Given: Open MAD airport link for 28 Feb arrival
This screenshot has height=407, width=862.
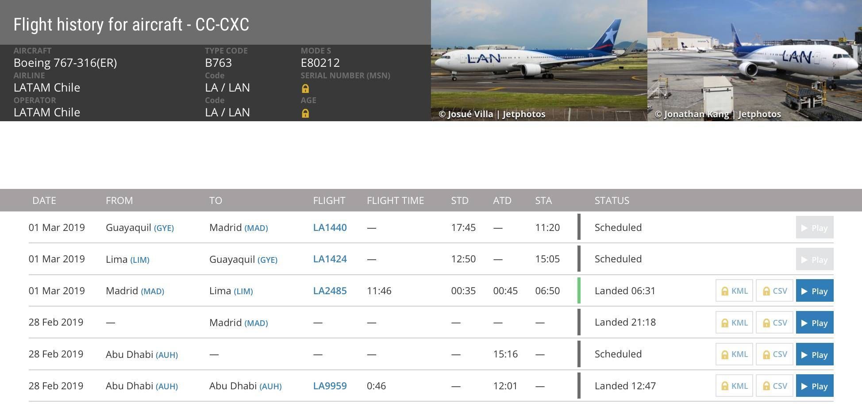Looking at the screenshot, I should point(256,323).
